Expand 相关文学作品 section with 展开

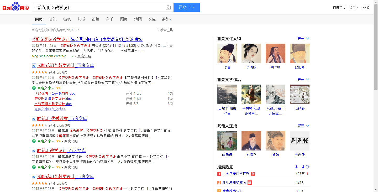tap(303, 79)
